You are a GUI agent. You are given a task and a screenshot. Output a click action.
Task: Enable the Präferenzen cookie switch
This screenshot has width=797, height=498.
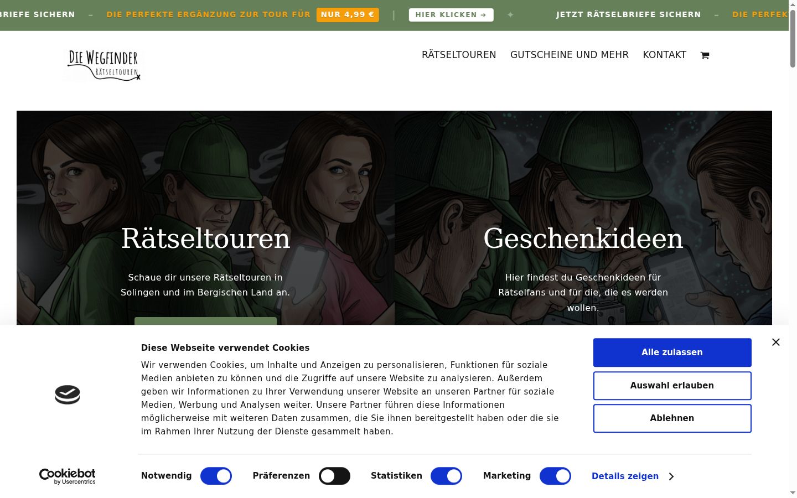pos(334,476)
